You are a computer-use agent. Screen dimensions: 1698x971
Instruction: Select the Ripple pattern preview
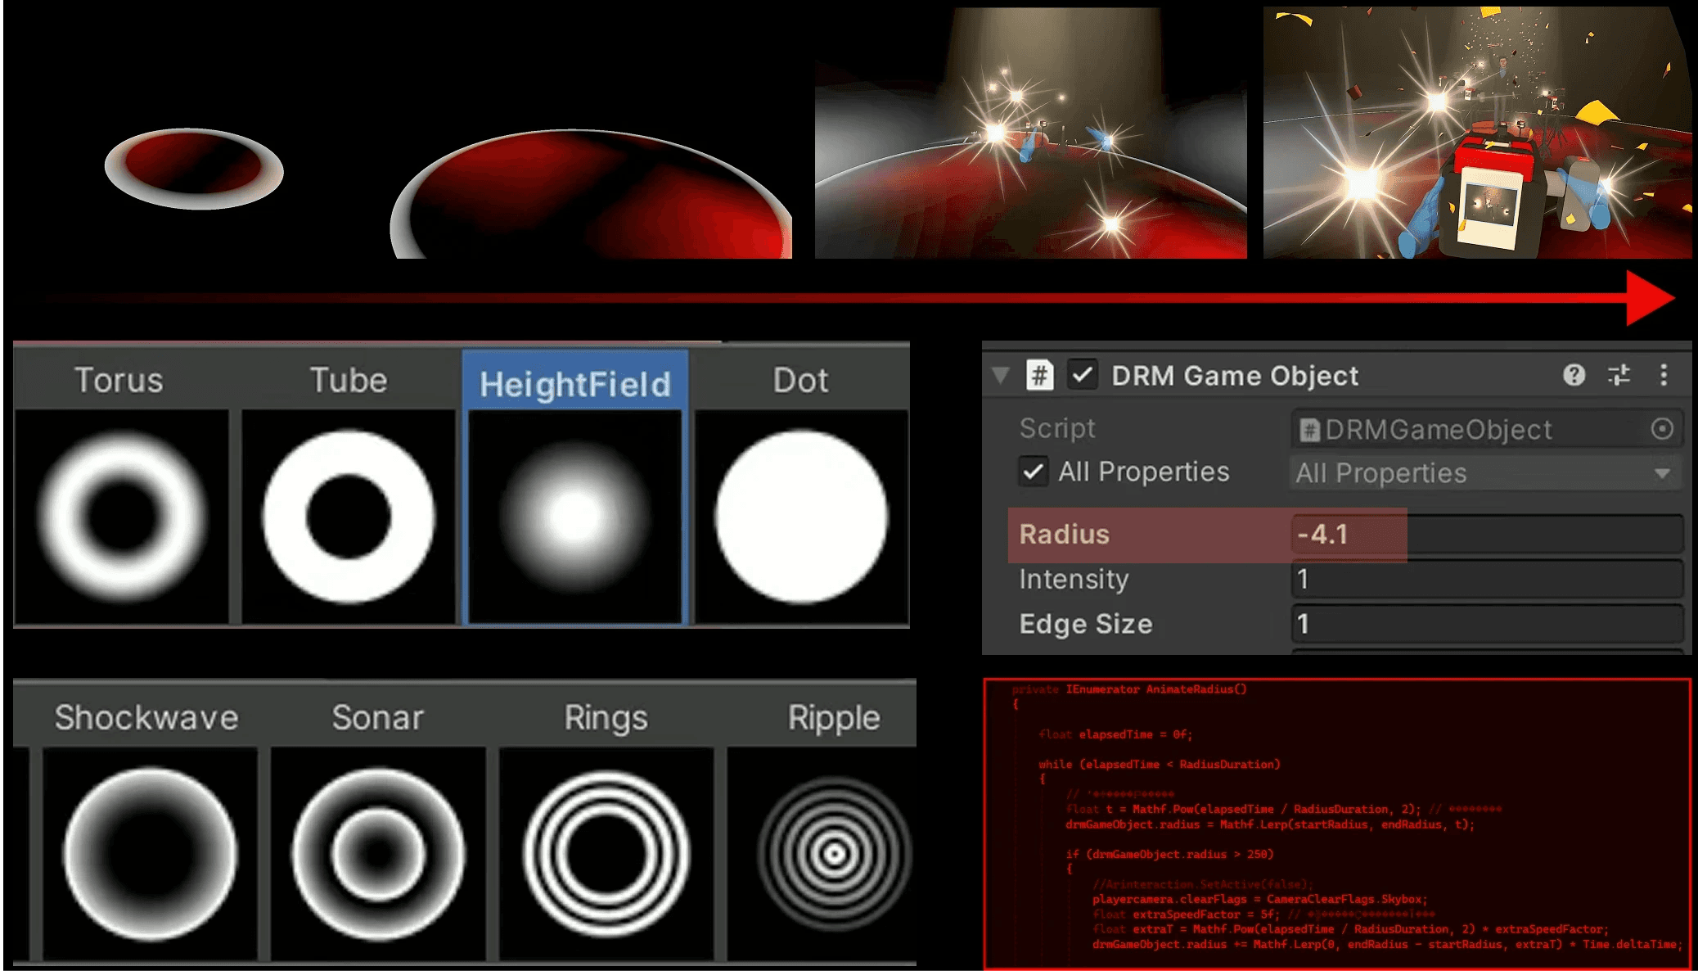833,854
